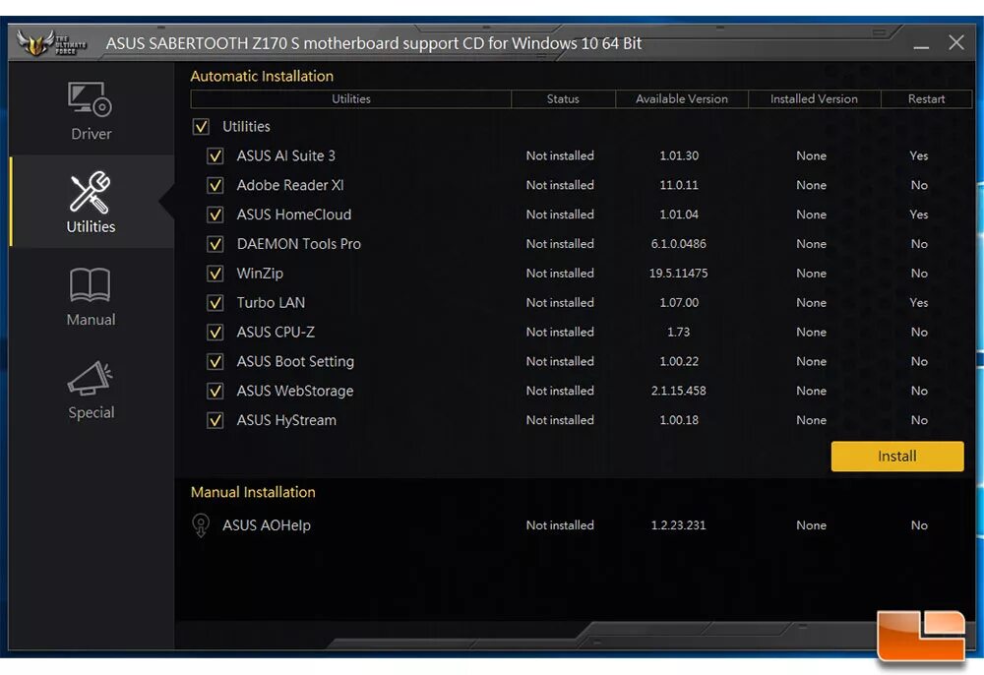Click the ASUS Boot Setting name
Viewport: 984px width, 675px height.
295,361
